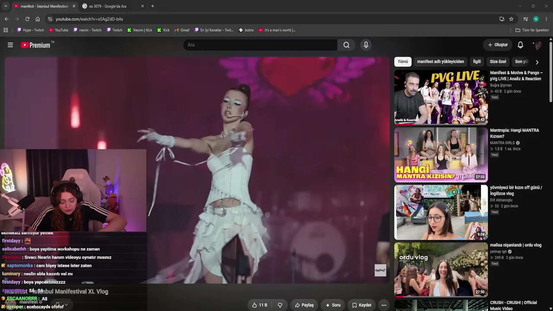The height and width of the screenshot is (311, 553).
Task: Open the 'nesrin - Twitch' bookmark
Action: pyautogui.click(x=87, y=30)
